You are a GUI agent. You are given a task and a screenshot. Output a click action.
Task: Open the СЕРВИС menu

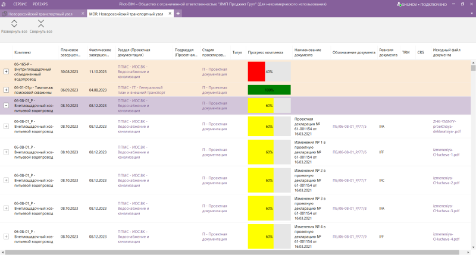point(20,4)
